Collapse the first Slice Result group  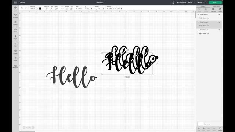point(198,15)
